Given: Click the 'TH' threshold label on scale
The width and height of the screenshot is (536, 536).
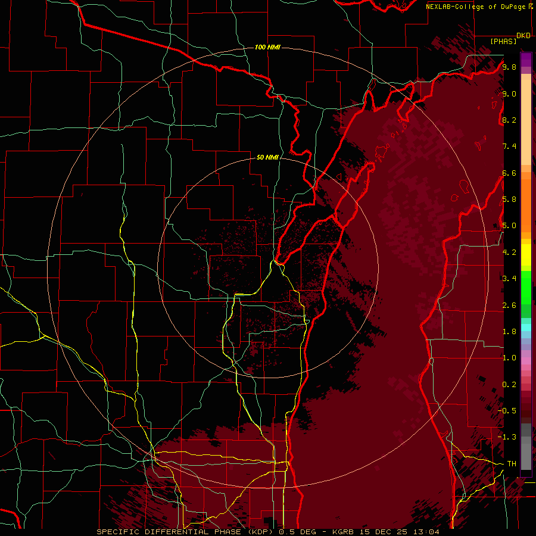Looking at the screenshot, I should click(512, 464).
